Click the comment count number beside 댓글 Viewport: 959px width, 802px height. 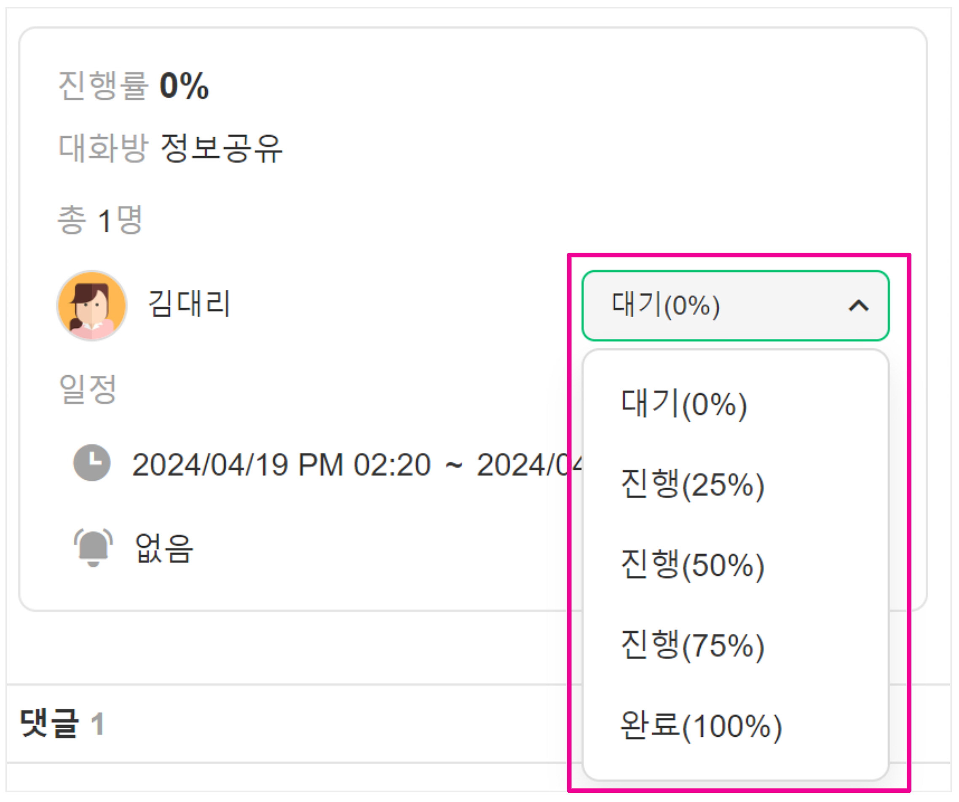click(97, 724)
